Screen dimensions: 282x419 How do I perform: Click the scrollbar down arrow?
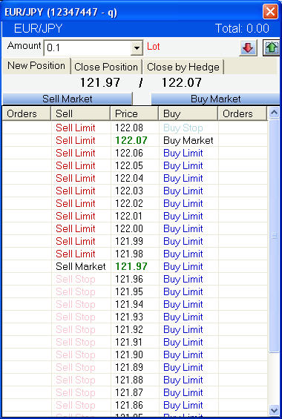coord(274,409)
